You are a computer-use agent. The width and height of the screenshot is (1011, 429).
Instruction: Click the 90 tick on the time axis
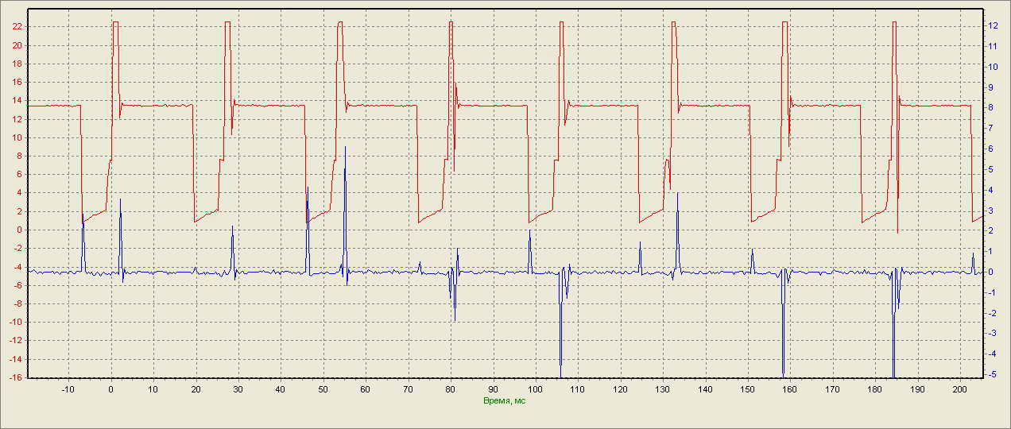[493, 390]
